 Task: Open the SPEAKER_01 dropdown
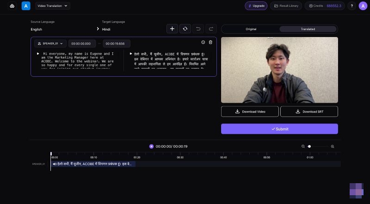click(50, 43)
